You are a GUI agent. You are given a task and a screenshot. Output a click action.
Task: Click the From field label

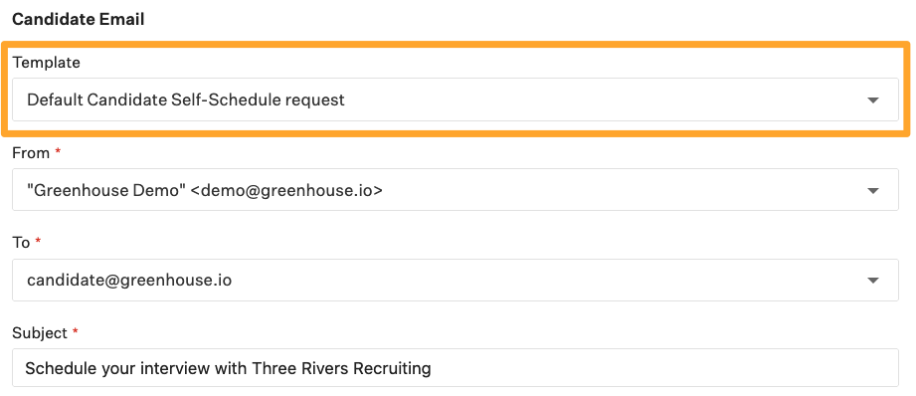point(31,153)
